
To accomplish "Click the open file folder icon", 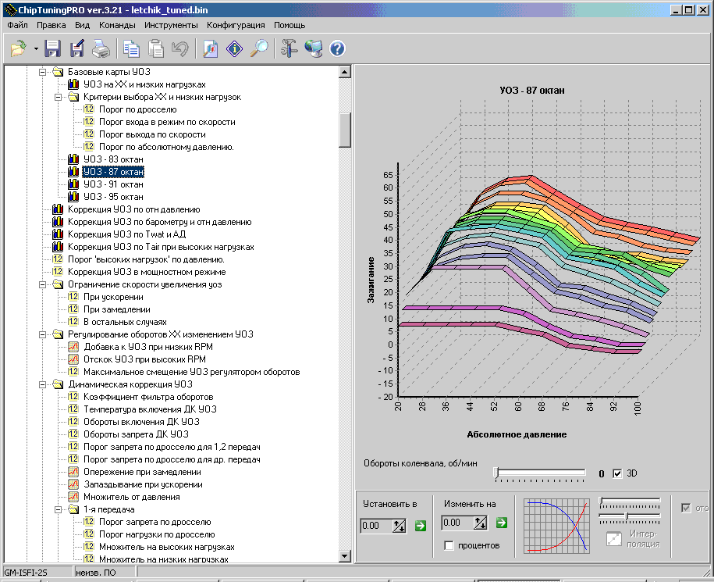I will click(18, 49).
